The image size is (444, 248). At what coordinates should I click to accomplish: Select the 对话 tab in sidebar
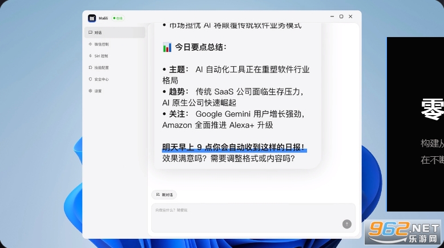coord(115,32)
